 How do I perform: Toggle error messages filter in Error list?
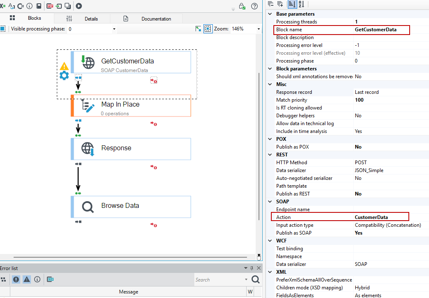(x=16, y=279)
